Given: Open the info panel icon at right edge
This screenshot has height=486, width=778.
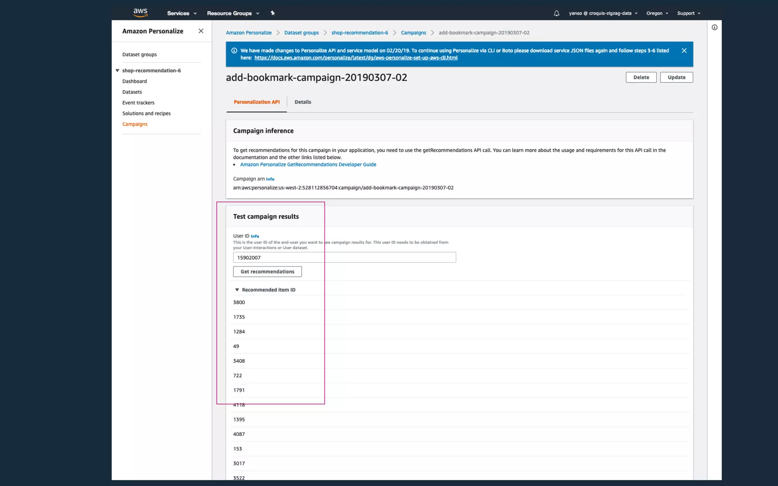Looking at the screenshot, I should point(714,27).
